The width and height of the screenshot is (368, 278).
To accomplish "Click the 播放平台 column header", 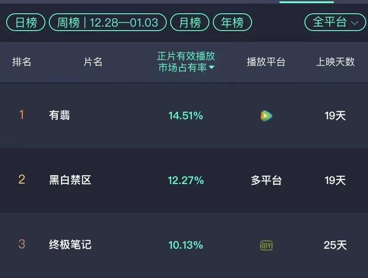I will click(x=266, y=62).
